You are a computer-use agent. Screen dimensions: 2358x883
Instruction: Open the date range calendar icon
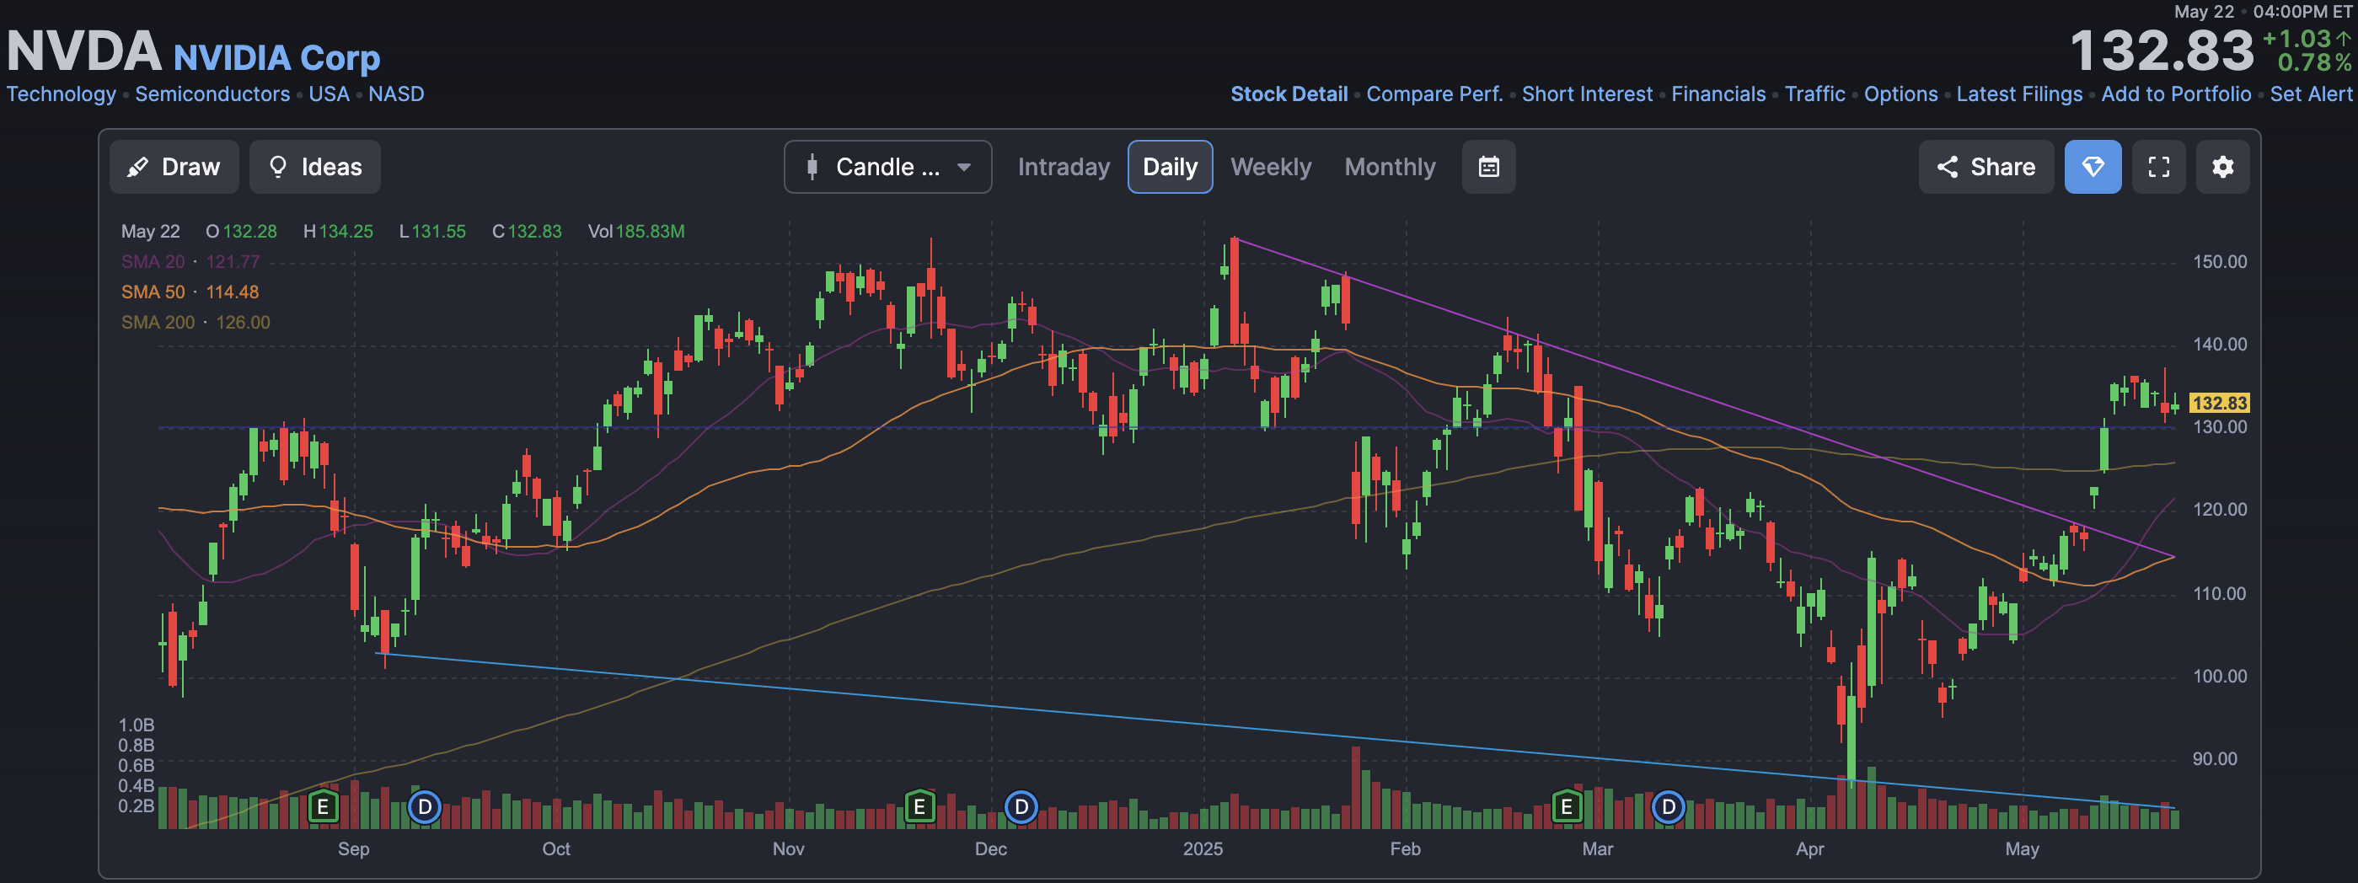click(1488, 167)
